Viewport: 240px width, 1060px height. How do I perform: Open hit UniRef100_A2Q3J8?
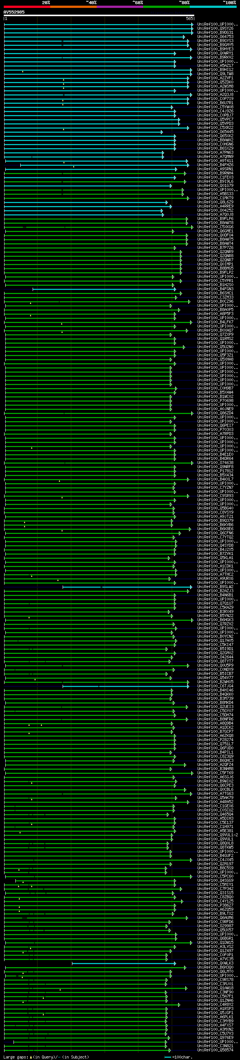click(215, 94)
